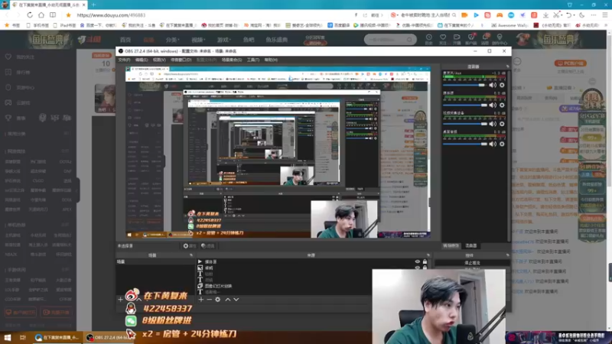Open Douyu 首页 nav link
This screenshot has width=612, height=344.
click(x=125, y=40)
